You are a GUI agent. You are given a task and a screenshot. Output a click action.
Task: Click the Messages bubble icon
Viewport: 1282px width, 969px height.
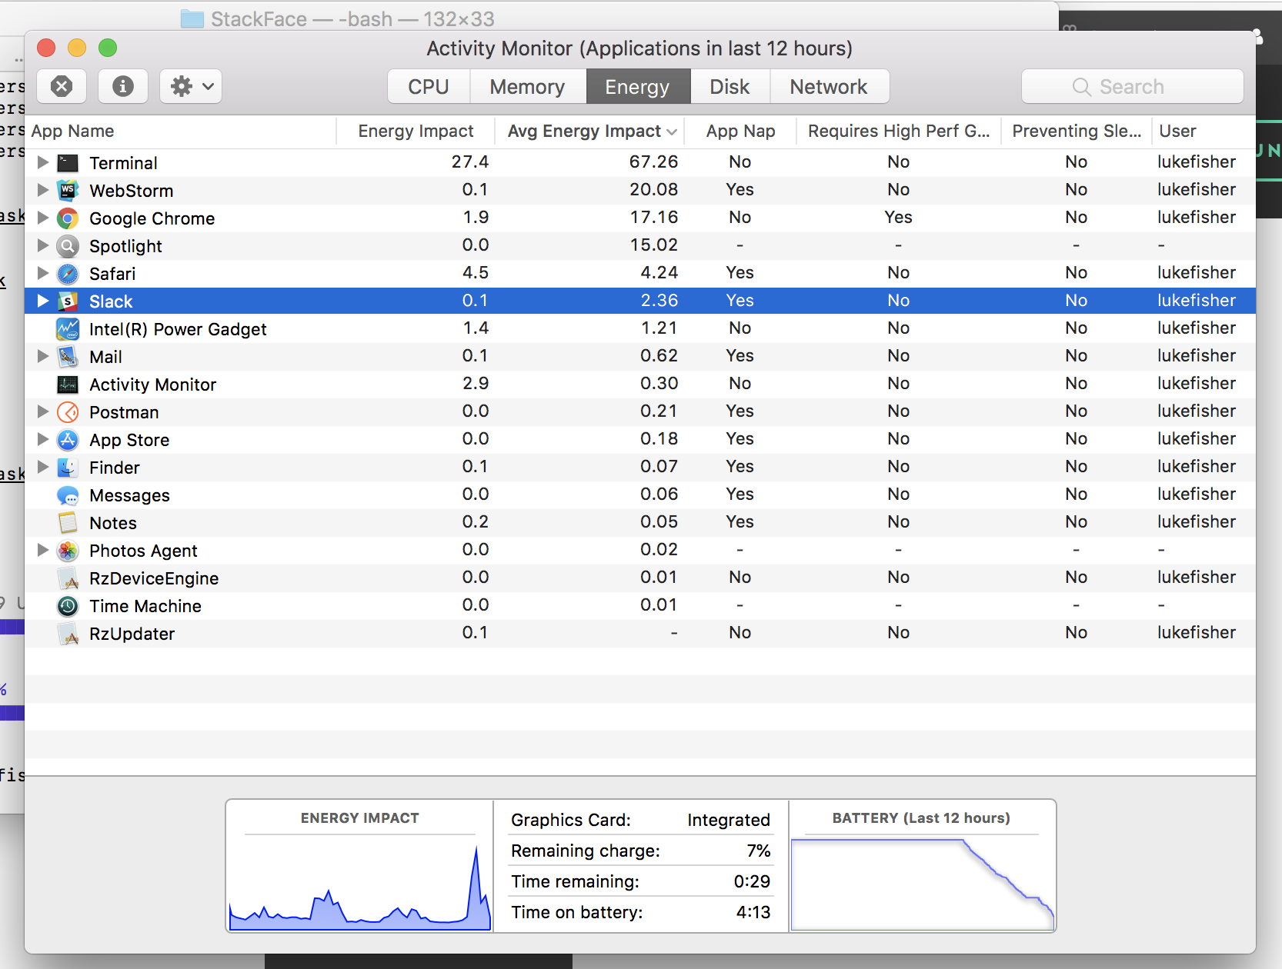point(68,495)
